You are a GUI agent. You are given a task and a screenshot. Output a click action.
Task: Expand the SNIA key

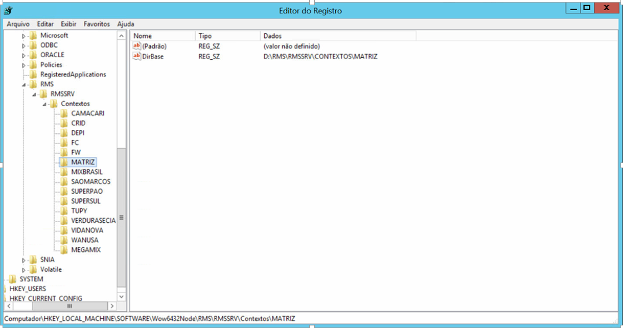click(x=24, y=260)
